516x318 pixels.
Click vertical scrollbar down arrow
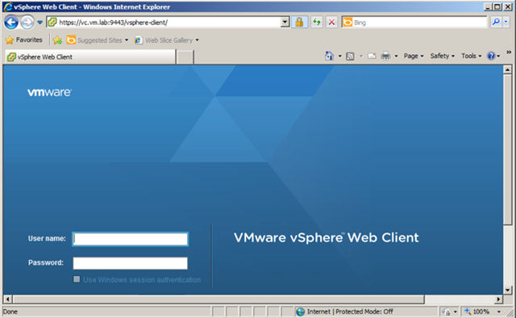click(507, 290)
